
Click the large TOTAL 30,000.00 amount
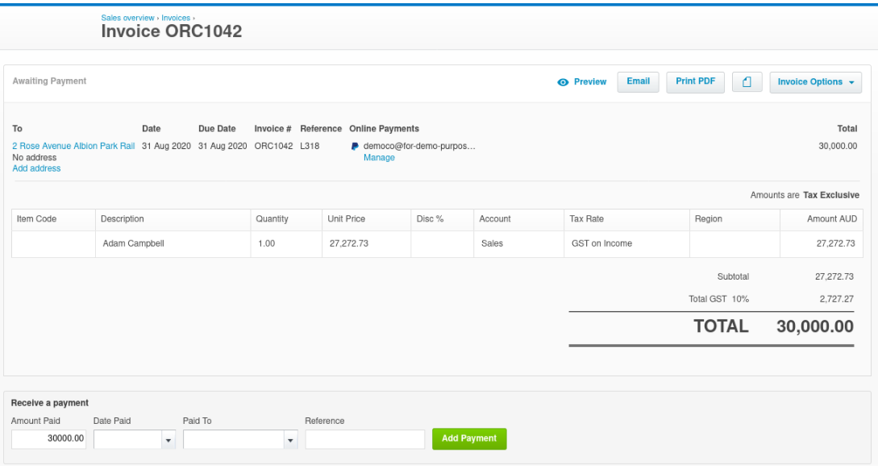click(815, 327)
